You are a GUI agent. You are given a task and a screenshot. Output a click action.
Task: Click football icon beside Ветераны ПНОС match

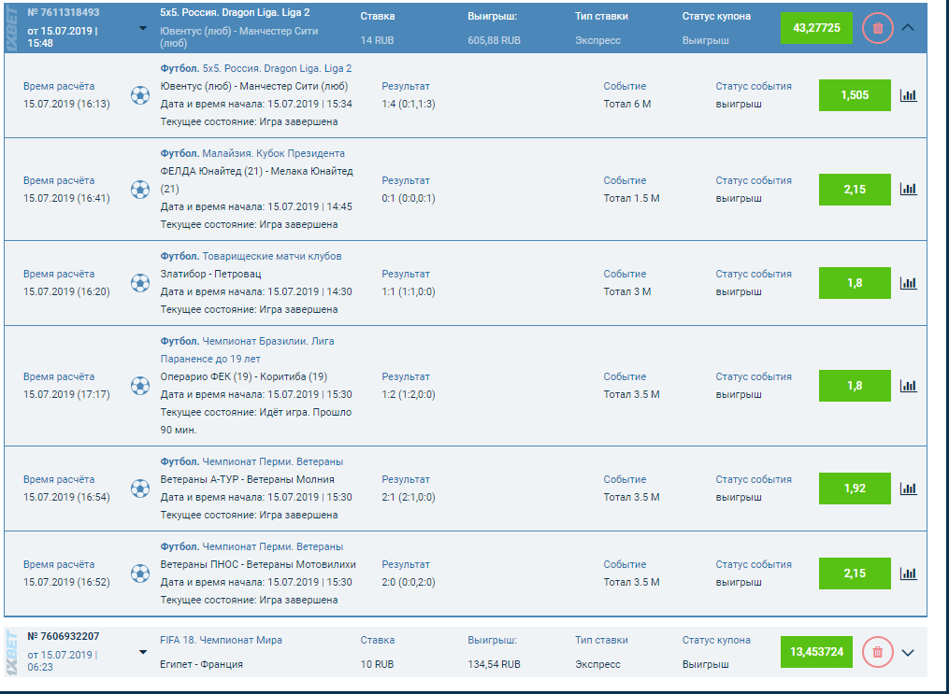(x=140, y=574)
